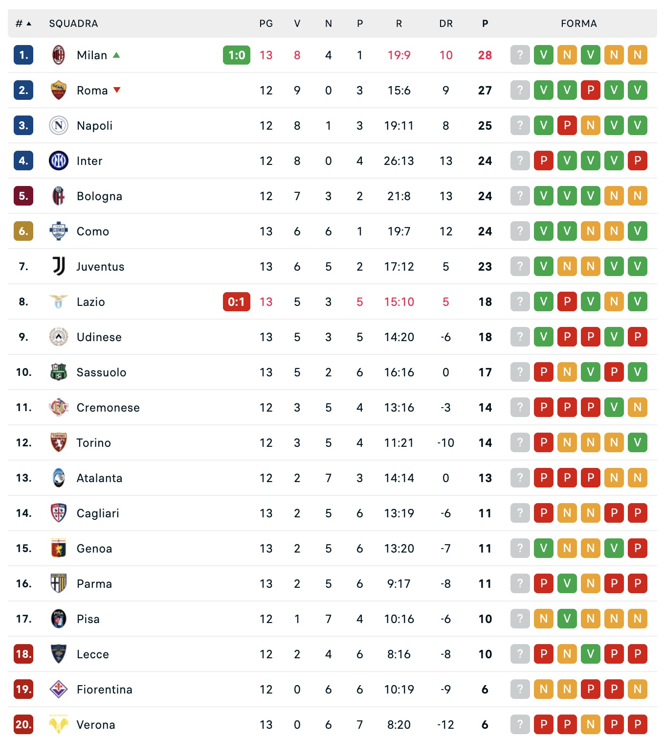Open the Atalanta team link
664x741 pixels.
tap(99, 478)
